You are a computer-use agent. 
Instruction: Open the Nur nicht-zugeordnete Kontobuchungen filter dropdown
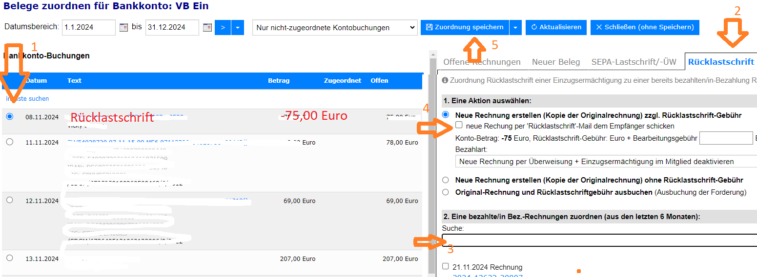click(x=335, y=28)
